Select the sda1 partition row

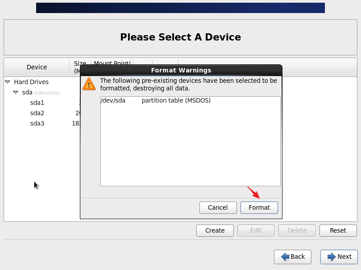point(37,103)
